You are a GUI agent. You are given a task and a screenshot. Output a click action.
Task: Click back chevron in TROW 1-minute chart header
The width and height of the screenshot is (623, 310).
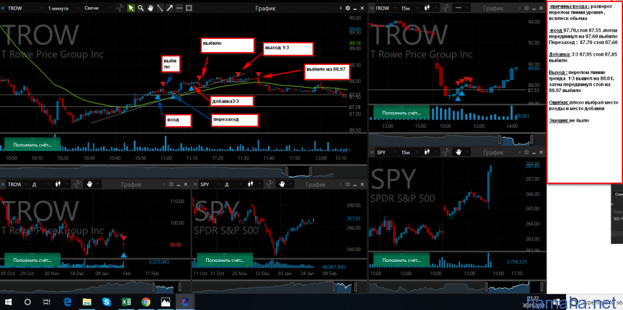[x=341, y=8]
